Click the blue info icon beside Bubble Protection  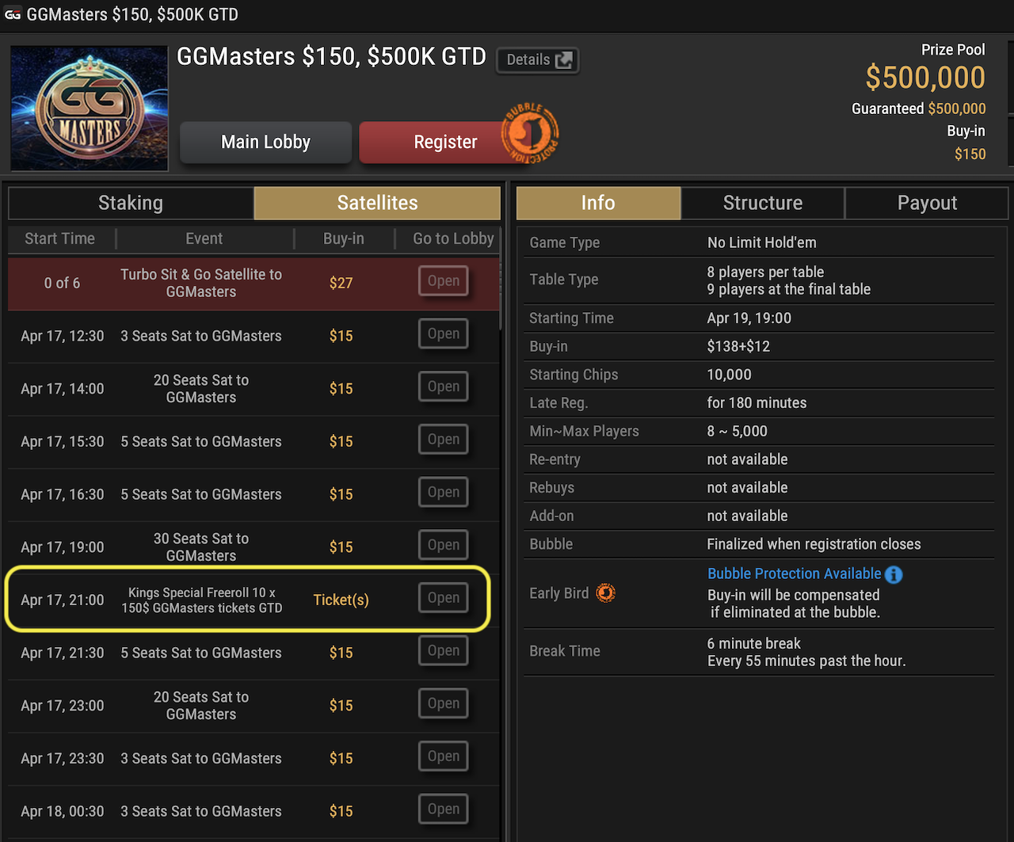894,574
